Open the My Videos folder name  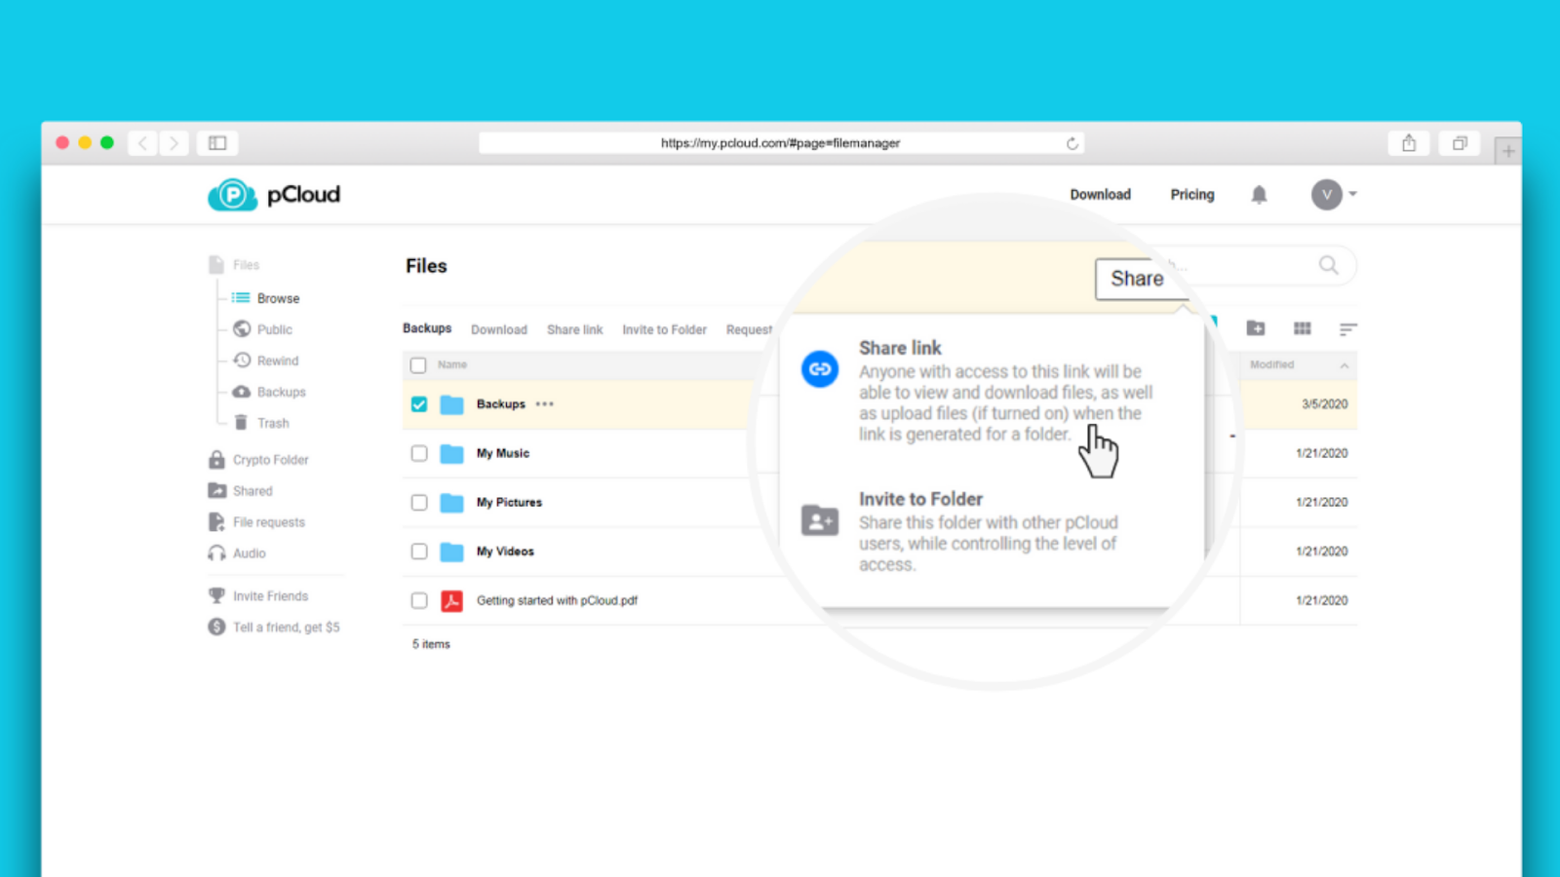click(x=505, y=552)
